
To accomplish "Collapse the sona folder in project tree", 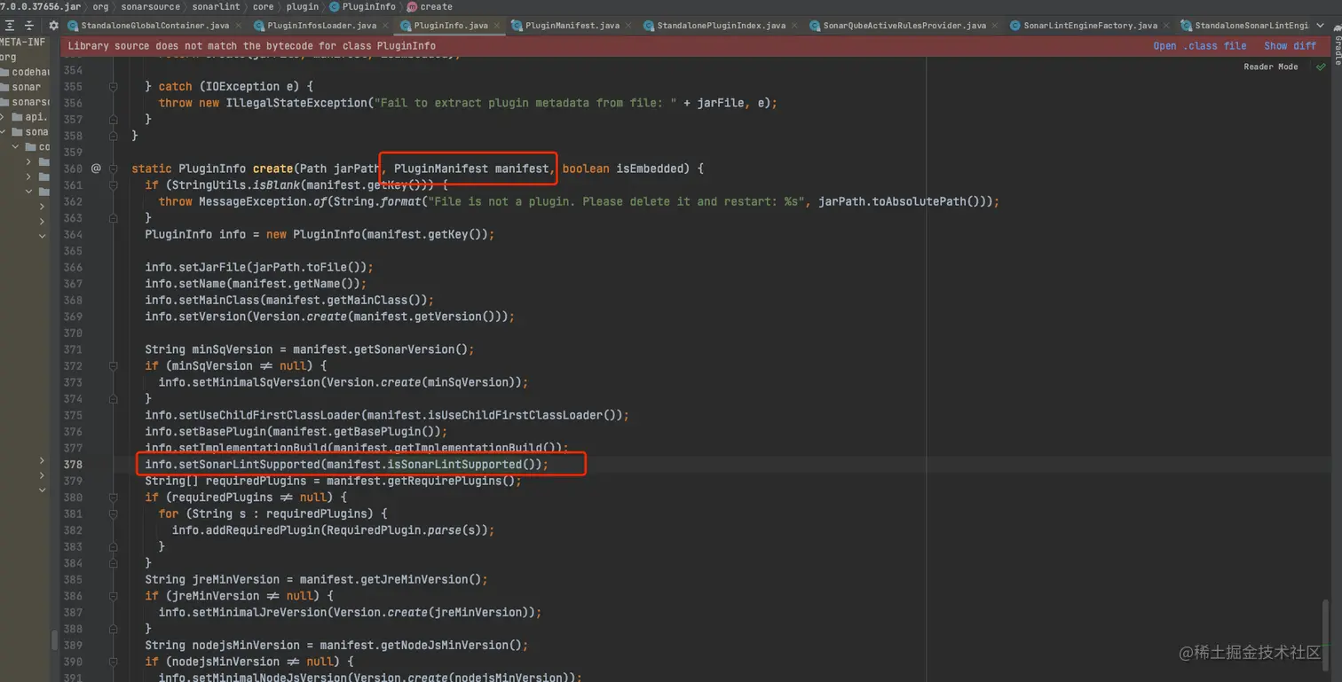I will [3, 132].
